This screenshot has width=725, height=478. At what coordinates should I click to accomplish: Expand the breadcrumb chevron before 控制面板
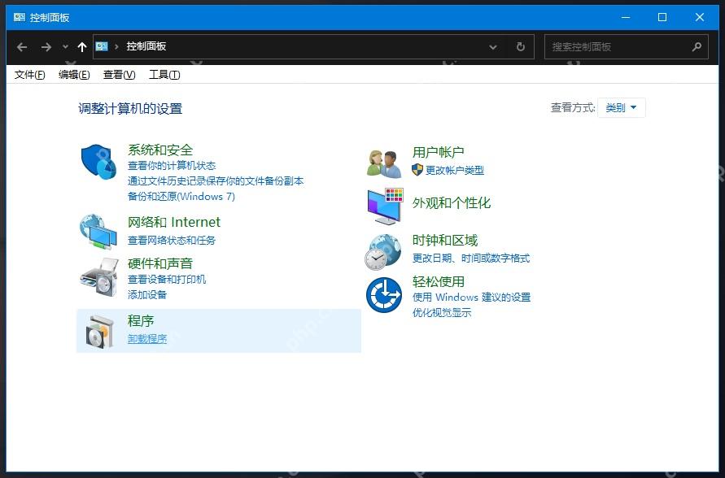116,46
